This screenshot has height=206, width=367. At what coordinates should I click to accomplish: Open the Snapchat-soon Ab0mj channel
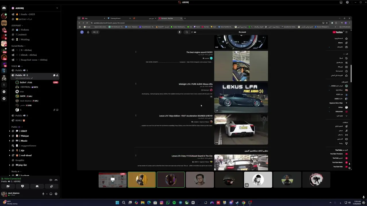[x=34, y=60]
